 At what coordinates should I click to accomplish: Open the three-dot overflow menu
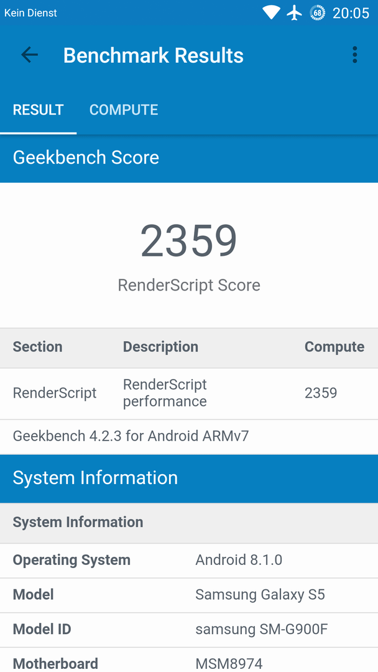coord(354,55)
